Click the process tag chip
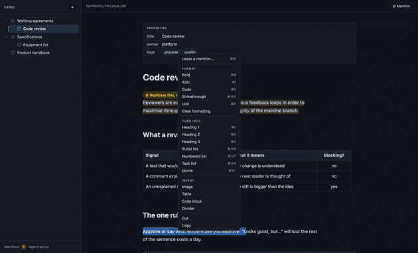 click(x=171, y=52)
